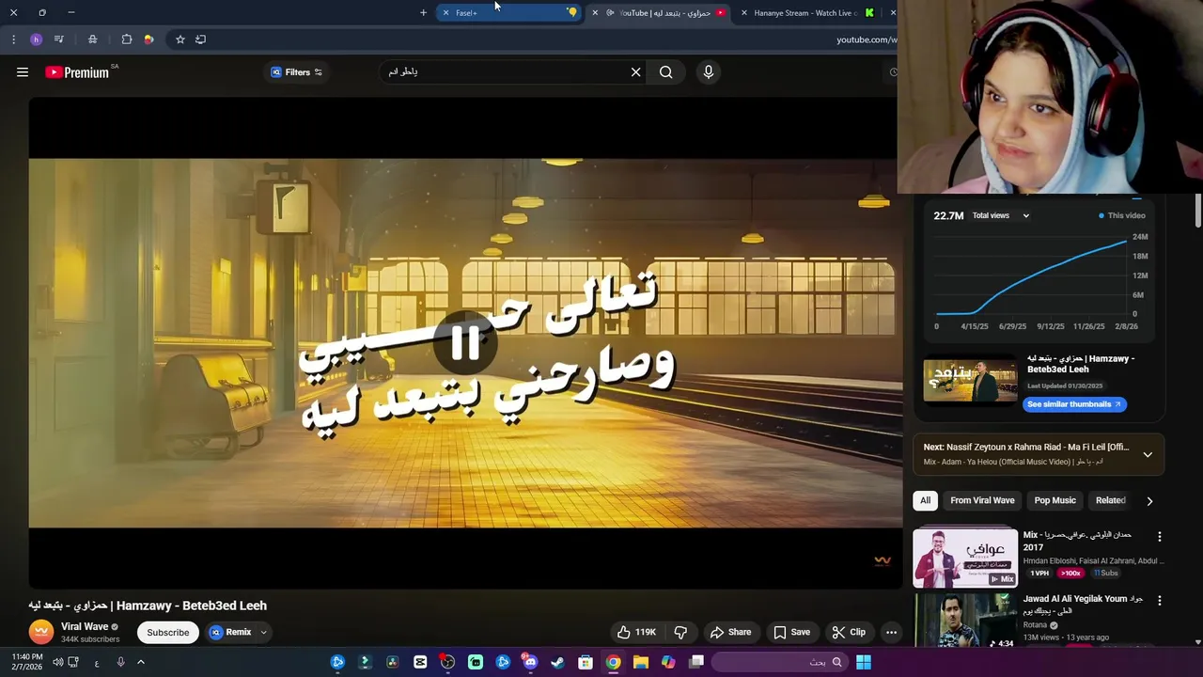Switch to Hananye Stream tab
The image size is (1203, 677).
tap(808, 13)
